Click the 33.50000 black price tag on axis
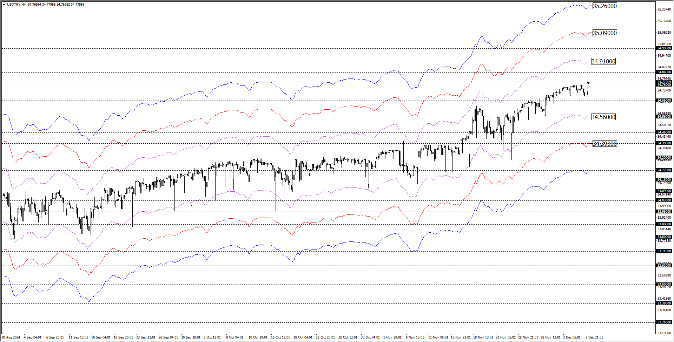The width and height of the screenshot is (674, 342). coord(664,285)
